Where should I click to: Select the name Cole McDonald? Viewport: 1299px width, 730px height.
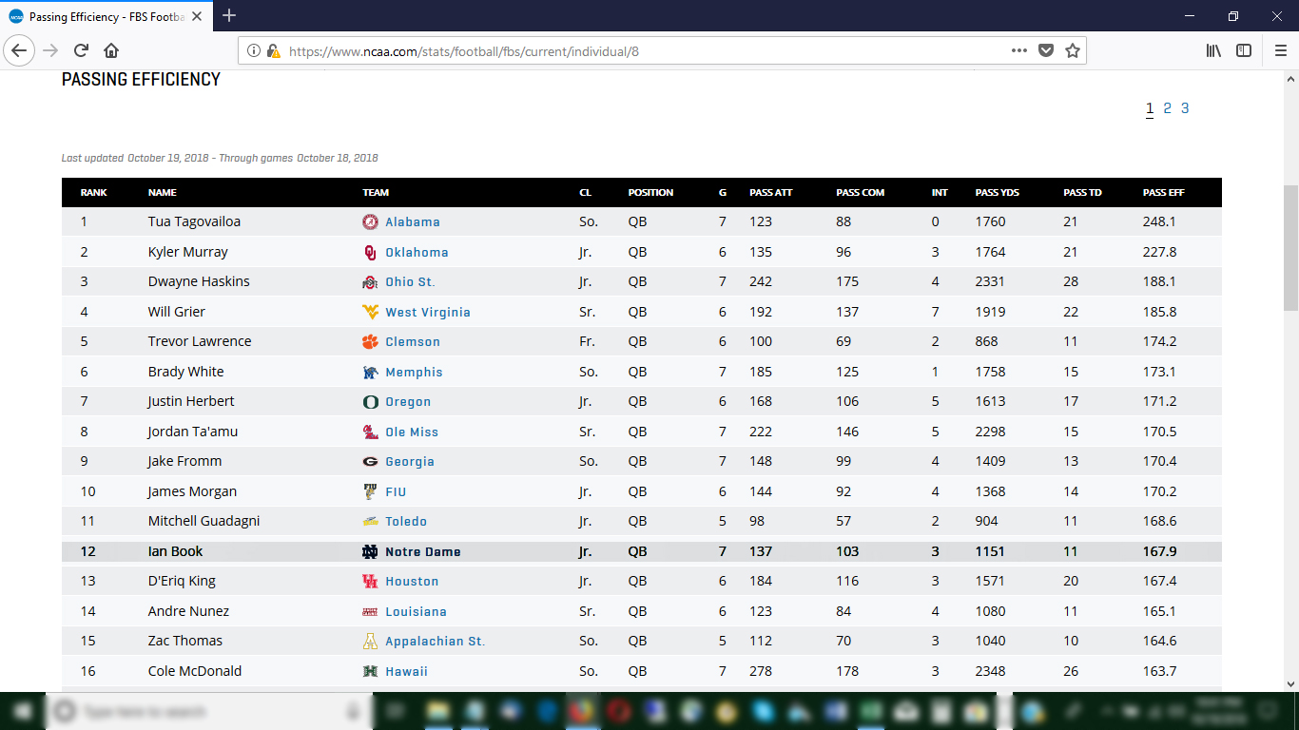(195, 671)
